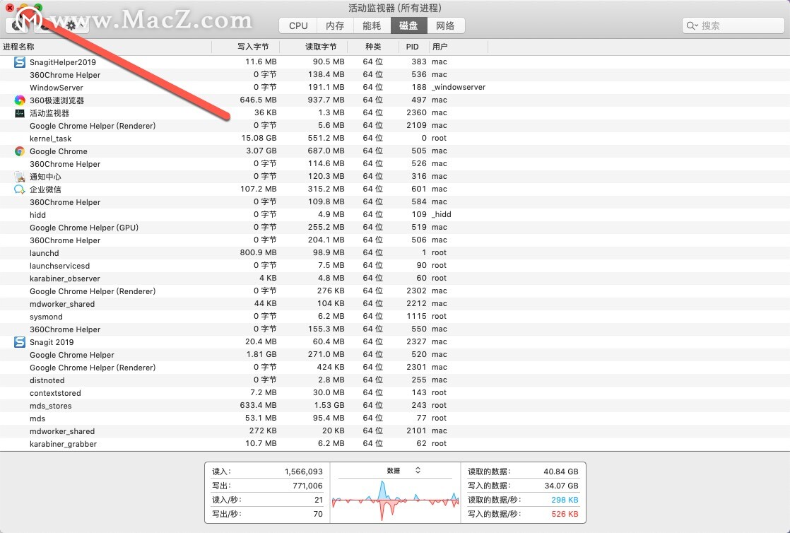Click the 15.08 GB written bytes value
The image size is (790, 533).
click(x=259, y=138)
